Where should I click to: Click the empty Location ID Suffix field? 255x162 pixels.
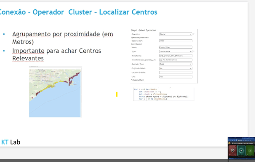[175, 73]
